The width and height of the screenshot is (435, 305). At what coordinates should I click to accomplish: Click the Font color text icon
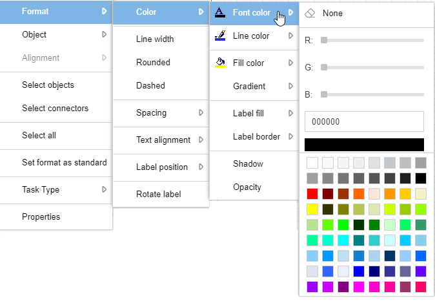[x=220, y=12]
